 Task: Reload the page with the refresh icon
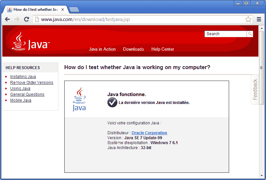click(26, 19)
